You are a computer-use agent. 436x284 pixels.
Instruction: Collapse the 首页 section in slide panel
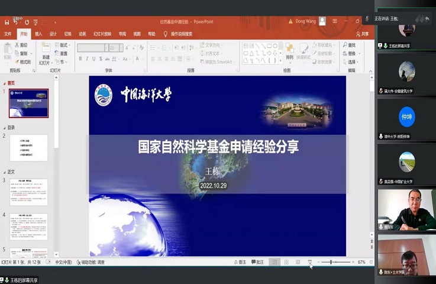coord(3,83)
